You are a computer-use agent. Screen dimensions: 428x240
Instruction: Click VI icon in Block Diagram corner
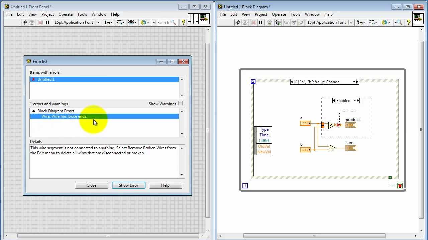(418, 19)
